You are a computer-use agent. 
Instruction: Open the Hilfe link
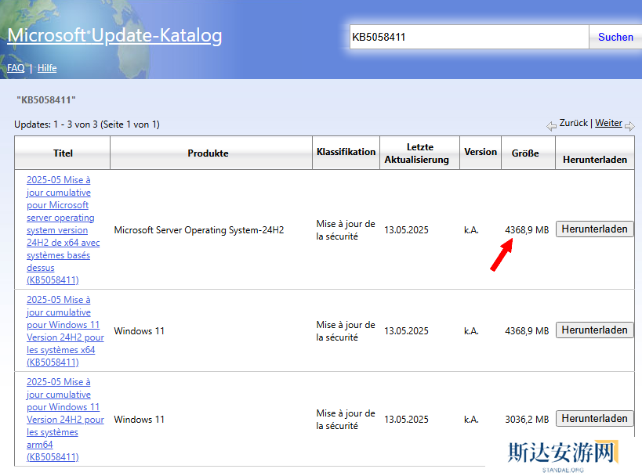(x=47, y=68)
